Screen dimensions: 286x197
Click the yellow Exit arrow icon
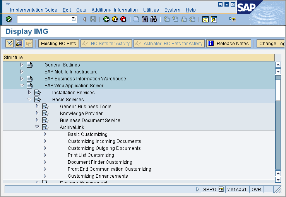[115, 19]
